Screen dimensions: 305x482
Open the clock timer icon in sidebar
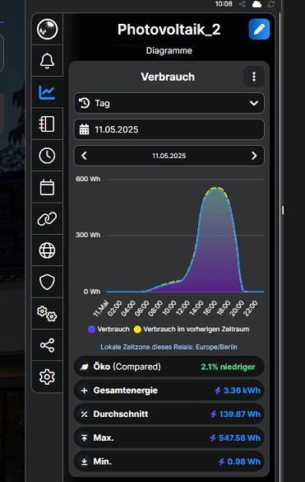click(x=47, y=156)
